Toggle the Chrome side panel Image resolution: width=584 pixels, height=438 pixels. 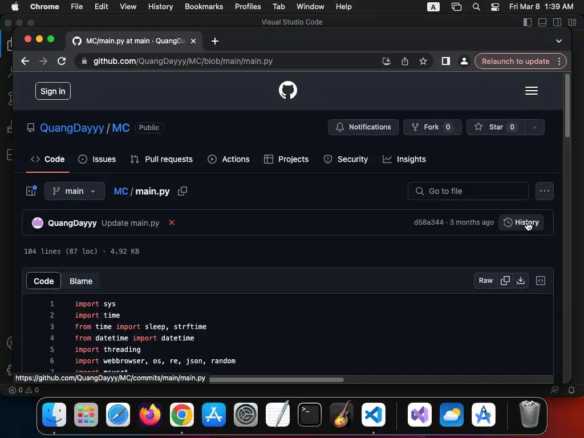(x=445, y=61)
